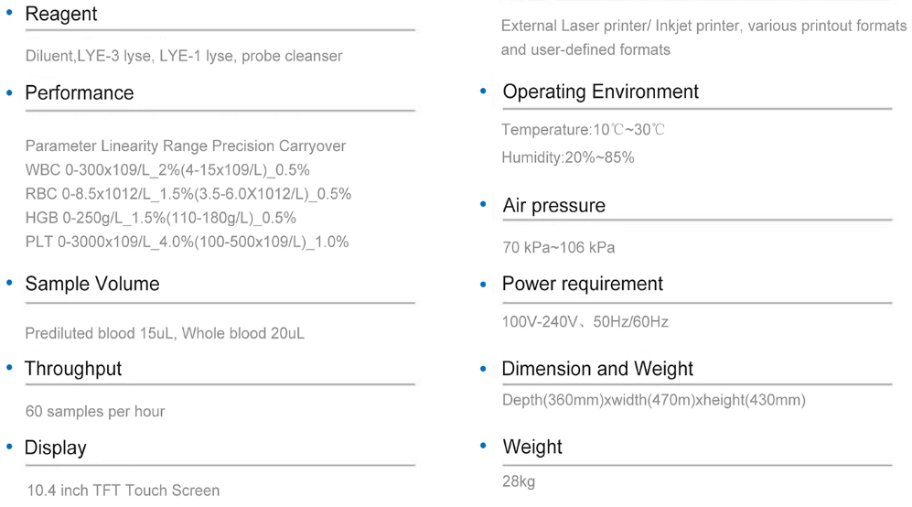Select the Reagent section heading
The image size is (912, 507).
click(x=61, y=14)
